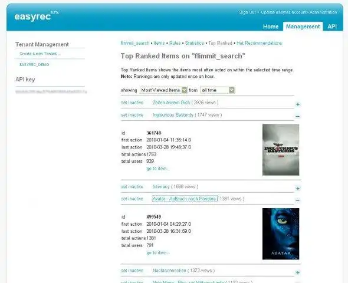The width and height of the screenshot is (348, 283).
Task: Select the blurred API key text
Action: click(51, 91)
